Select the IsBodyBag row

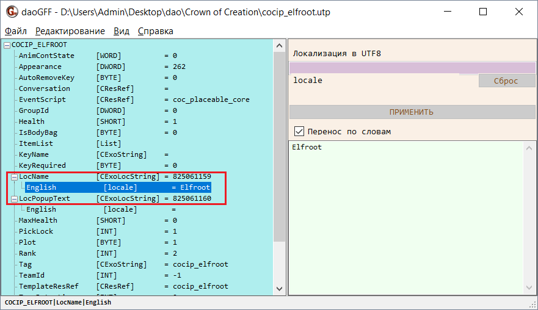click(98, 132)
